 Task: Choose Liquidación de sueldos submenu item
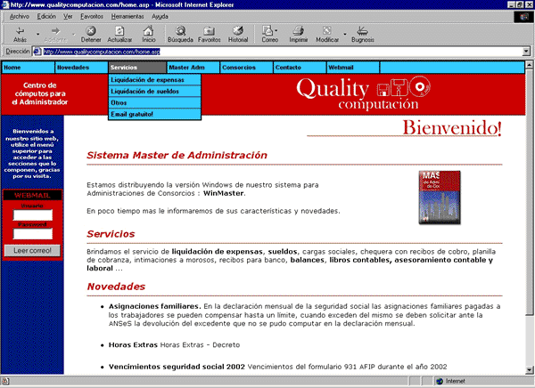(x=154, y=92)
